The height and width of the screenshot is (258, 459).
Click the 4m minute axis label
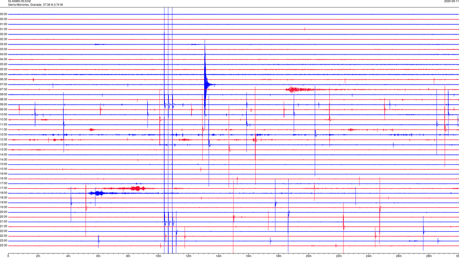coord(68,256)
